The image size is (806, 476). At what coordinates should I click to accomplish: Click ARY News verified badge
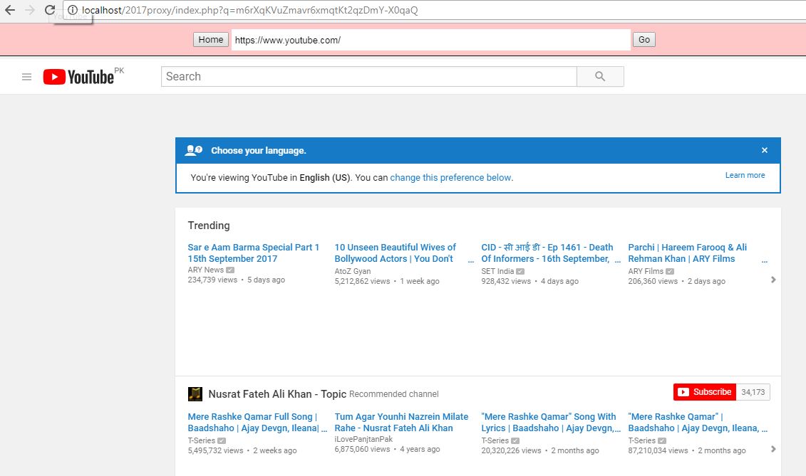230,270
